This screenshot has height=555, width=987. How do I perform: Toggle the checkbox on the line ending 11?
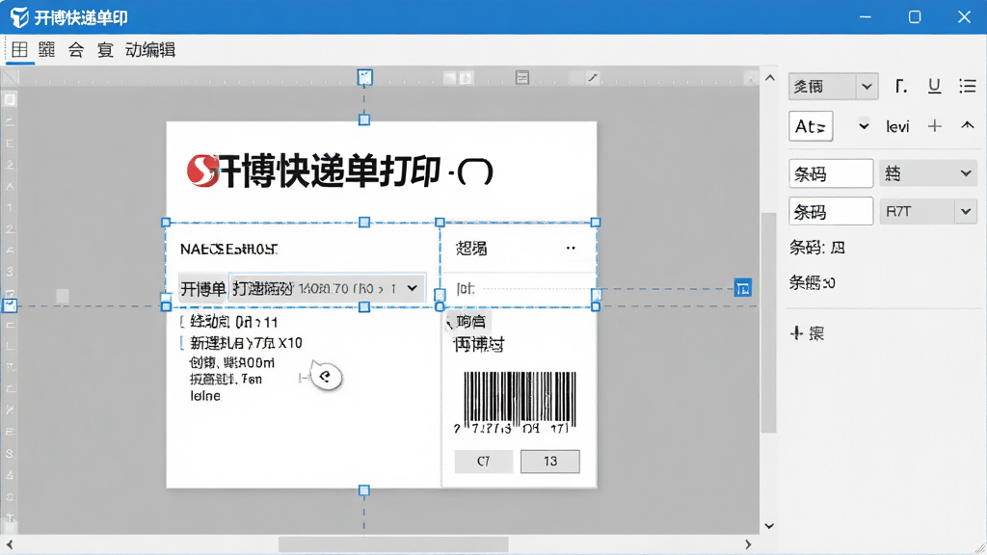182,322
